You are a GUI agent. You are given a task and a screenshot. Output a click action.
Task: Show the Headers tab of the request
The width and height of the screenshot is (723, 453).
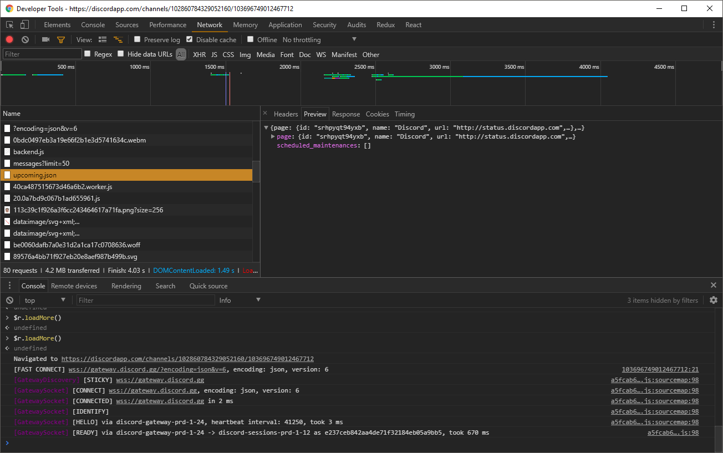click(x=286, y=114)
